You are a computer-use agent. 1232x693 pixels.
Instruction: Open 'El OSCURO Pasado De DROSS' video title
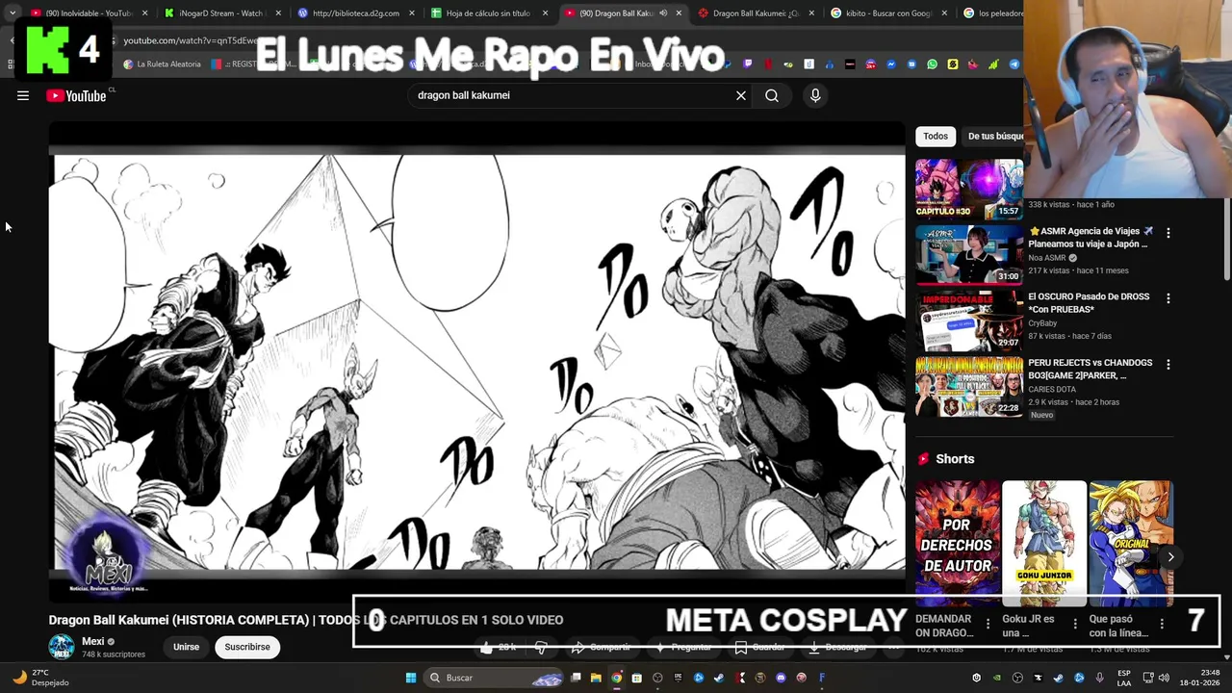click(x=1089, y=302)
